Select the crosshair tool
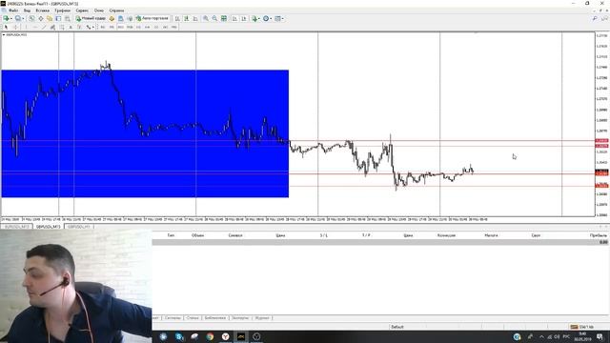610x343 pixels. (x=15, y=27)
